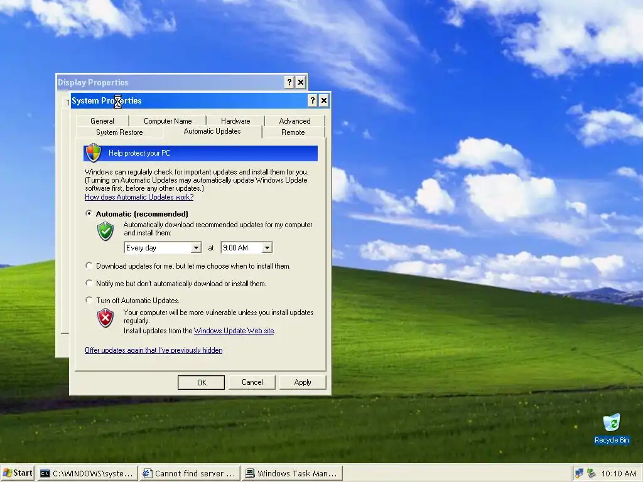Select the Automatic Updates tab

[212, 131]
